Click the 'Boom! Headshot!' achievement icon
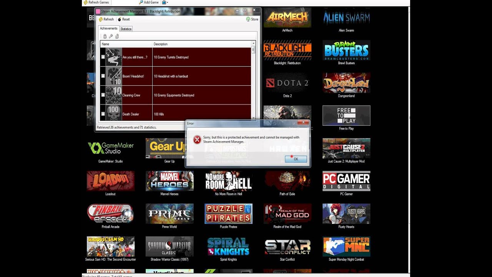 [x=114, y=76]
